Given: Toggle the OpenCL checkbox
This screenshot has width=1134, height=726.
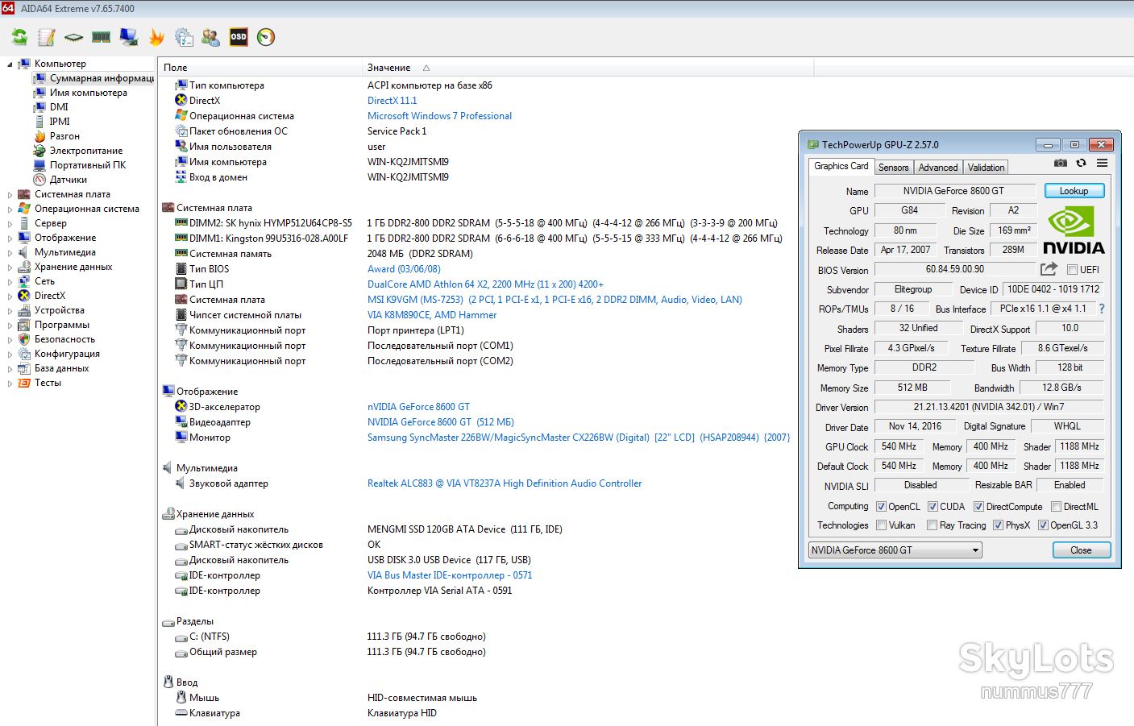Looking at the screenshot, I should pos(881,507).
